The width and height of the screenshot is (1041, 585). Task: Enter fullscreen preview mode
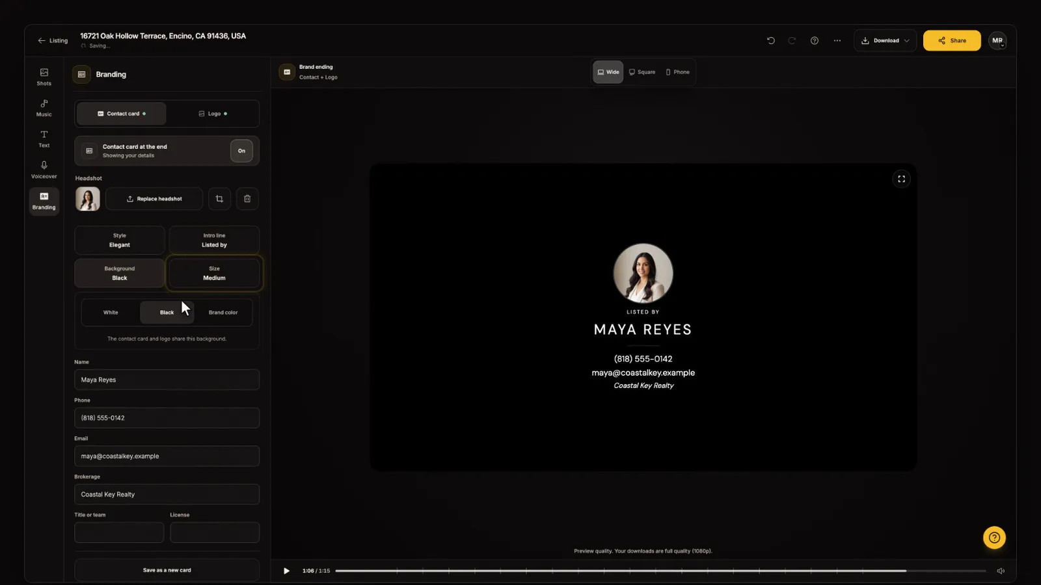pos(901,179)
